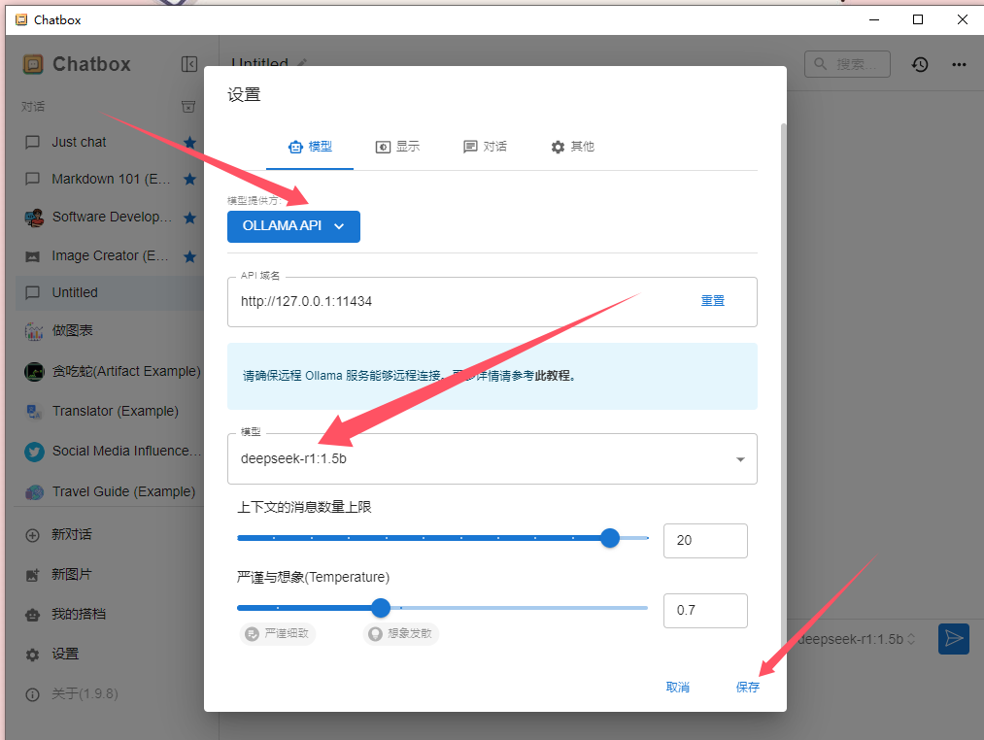Click the 关于 info icon

[32, 694]
